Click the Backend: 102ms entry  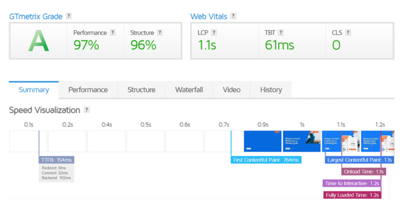click(56, 178)
